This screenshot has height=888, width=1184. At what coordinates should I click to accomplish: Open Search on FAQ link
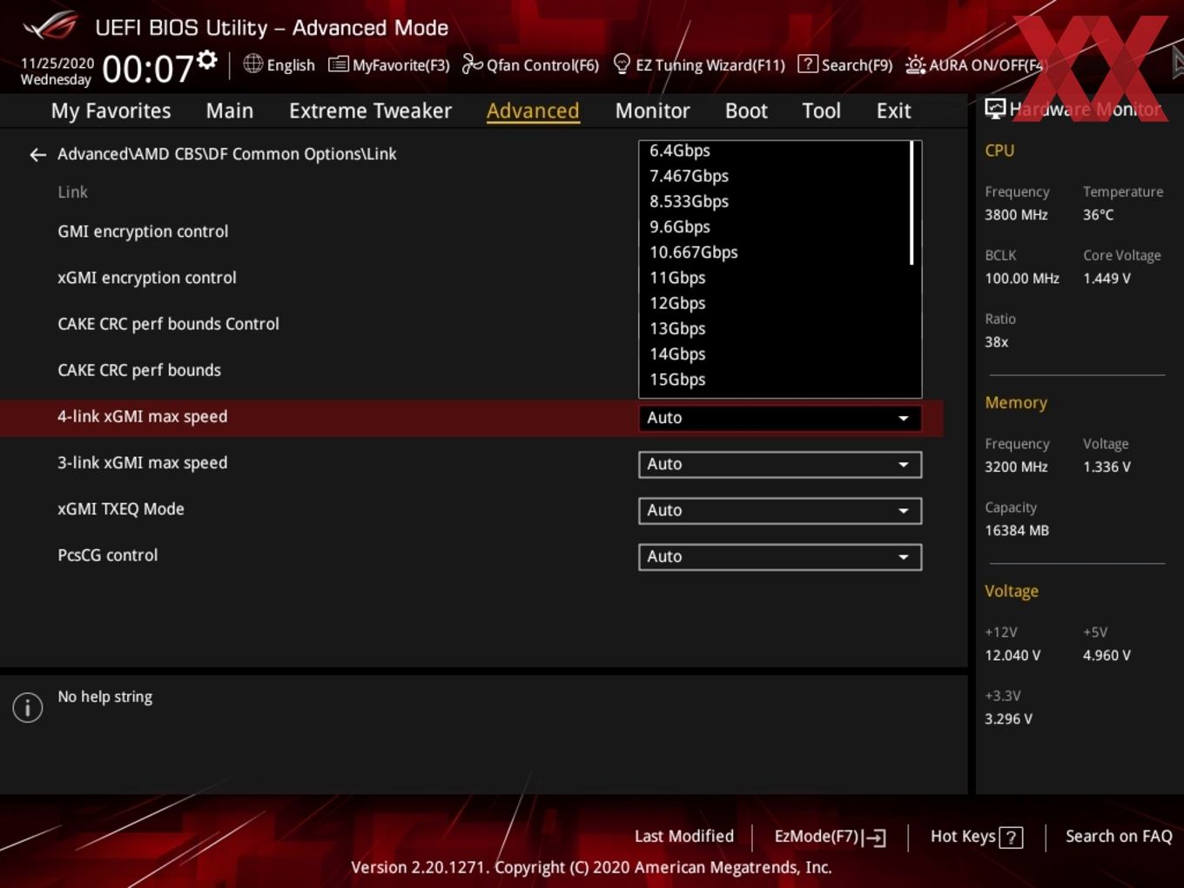(x=1119, y=837)
